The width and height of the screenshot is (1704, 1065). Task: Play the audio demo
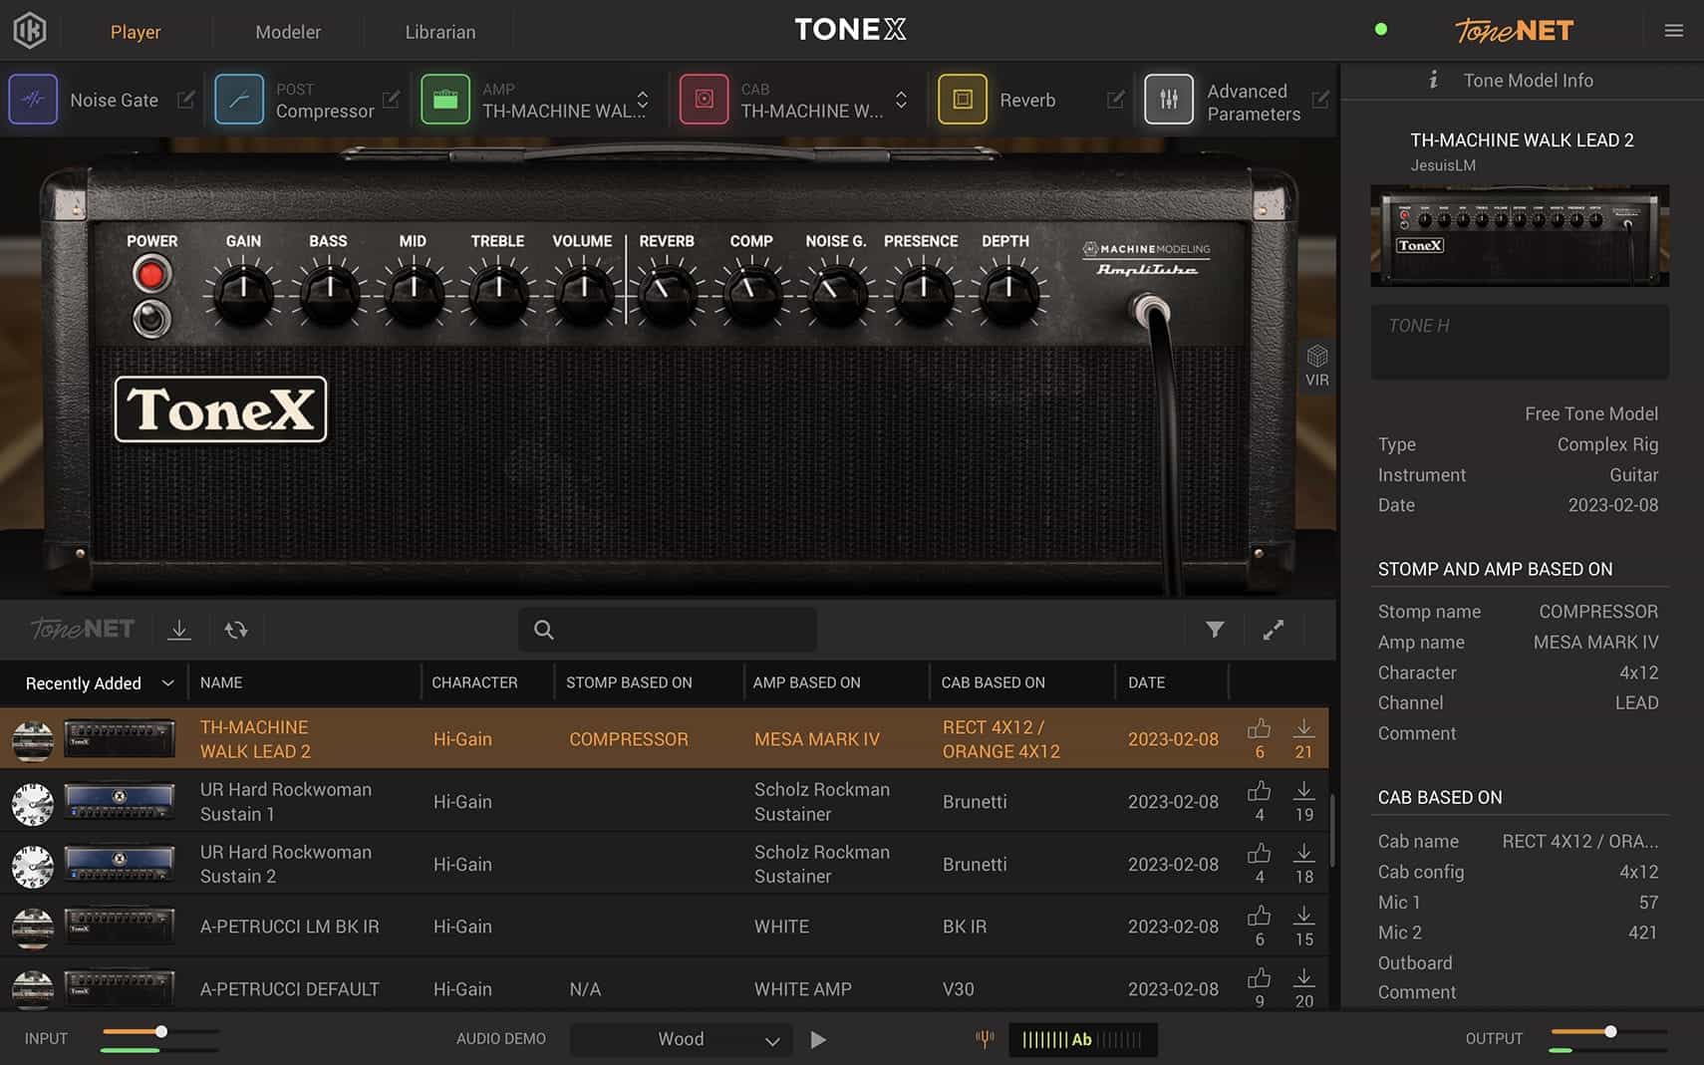click(818, 1039)
